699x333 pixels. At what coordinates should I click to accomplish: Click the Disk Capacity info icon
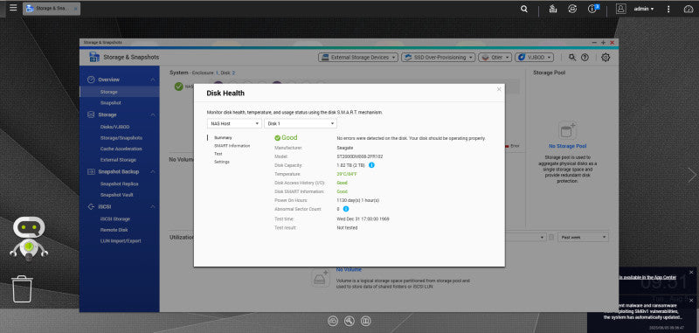pyautogui.click(x=372, y=165)
